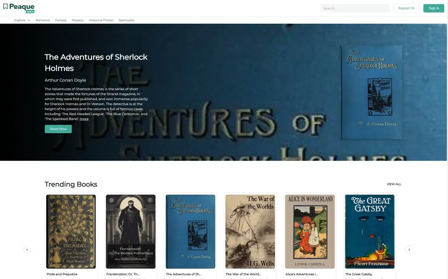Click 'The Adventures of Sh...' title text

183,274
